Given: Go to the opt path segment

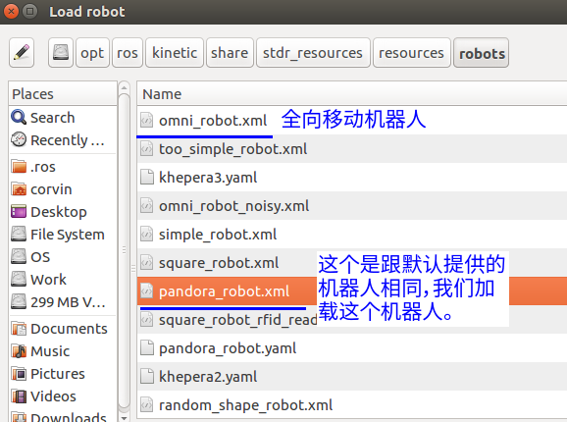Looking at the screenshot, I should click(x=92, y=53).
